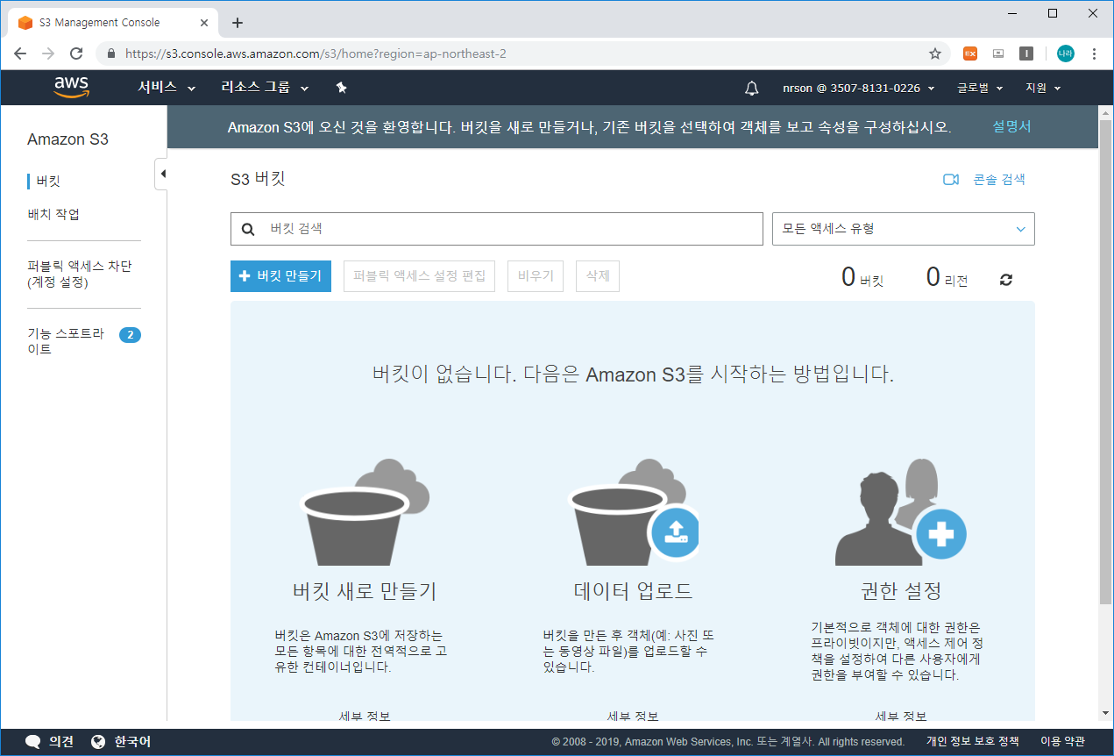1114x756 pixels.
Task: Select 버킷 in the sidebar
Action: [x=48, y=182]
